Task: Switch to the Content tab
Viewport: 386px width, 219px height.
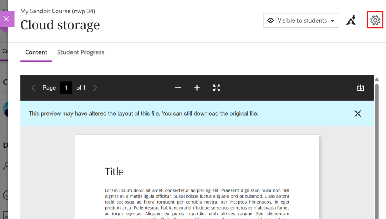Action: (36, 52)
